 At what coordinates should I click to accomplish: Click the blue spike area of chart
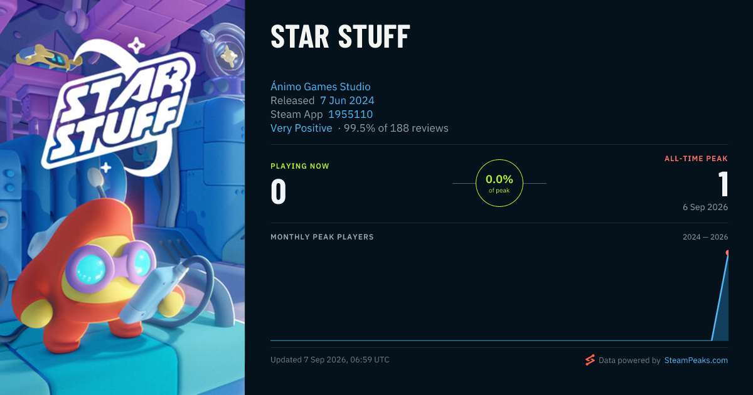pyautogui.click(x=723, y=307)
